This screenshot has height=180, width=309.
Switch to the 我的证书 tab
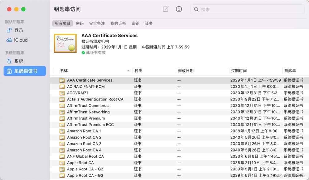pos(118,23)
